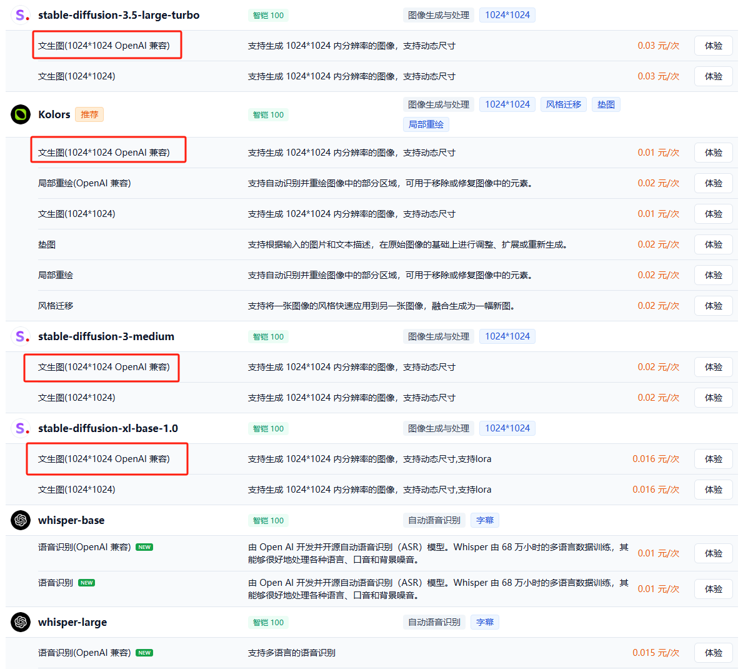Click 体验 for whisper-base 语音识别(OpenAI 兼容)

pos(713,553)
